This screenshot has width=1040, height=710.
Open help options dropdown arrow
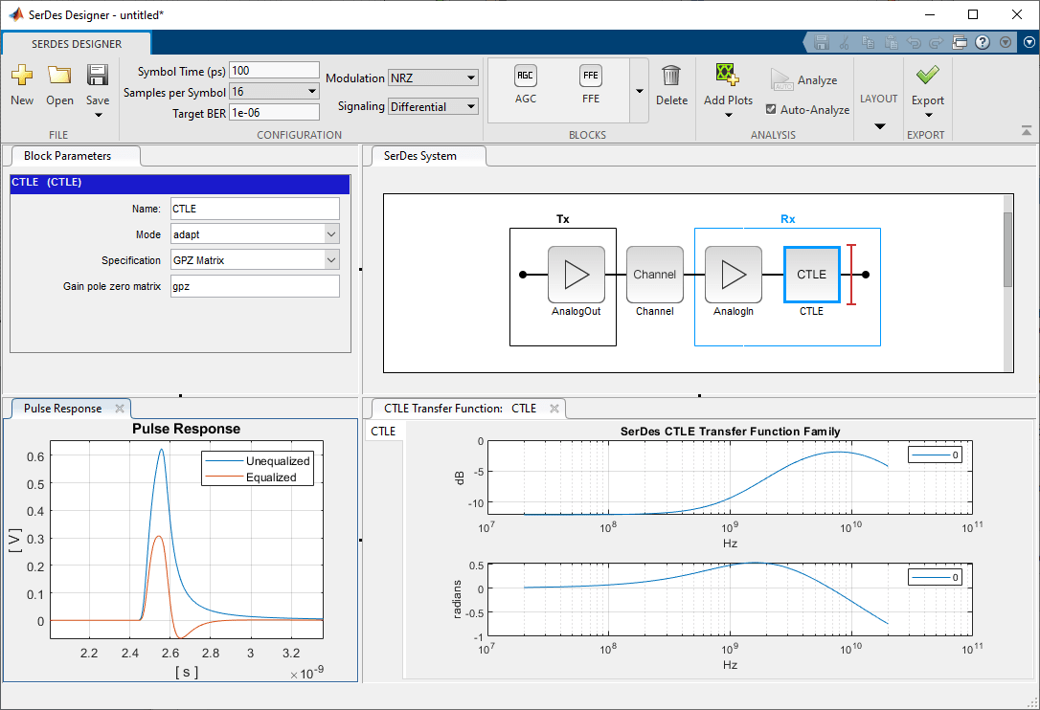(1006, 42)
